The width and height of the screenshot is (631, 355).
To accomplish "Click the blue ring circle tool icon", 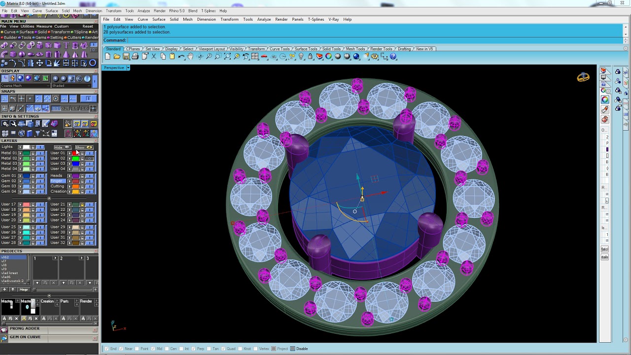I will click(x=93, y=63).
